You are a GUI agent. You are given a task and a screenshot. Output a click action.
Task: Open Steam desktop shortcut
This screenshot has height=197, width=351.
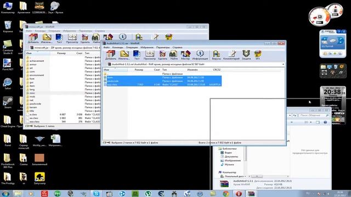click(8, 103)
